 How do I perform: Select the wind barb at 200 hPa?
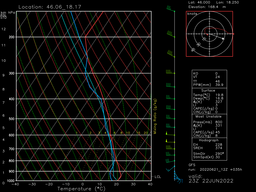tap(171, 34)
